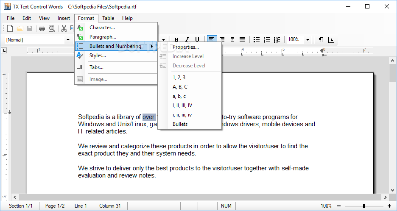Click the Page 1/2 status entry
This screenshot has width=397, height=211.
tap(55, 206)
